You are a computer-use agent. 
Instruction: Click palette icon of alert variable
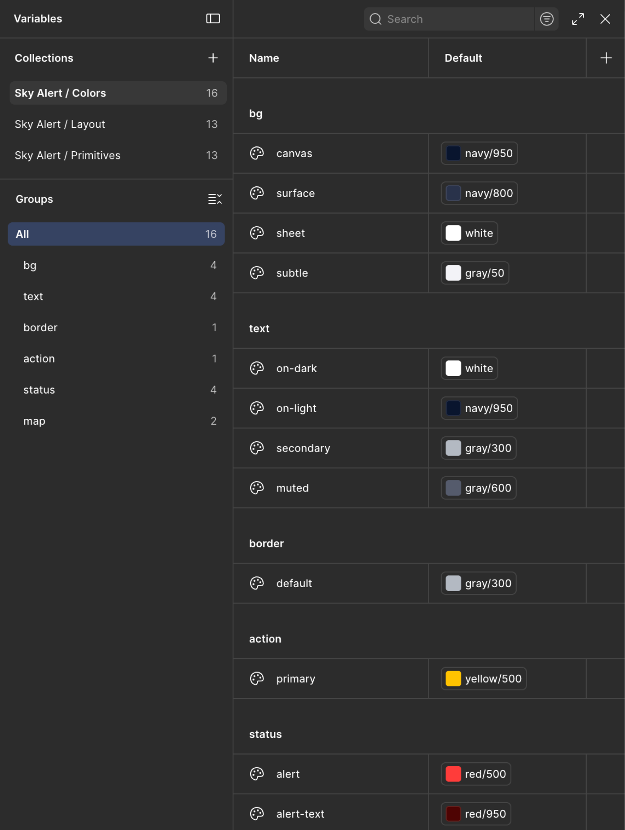(257, 774)
